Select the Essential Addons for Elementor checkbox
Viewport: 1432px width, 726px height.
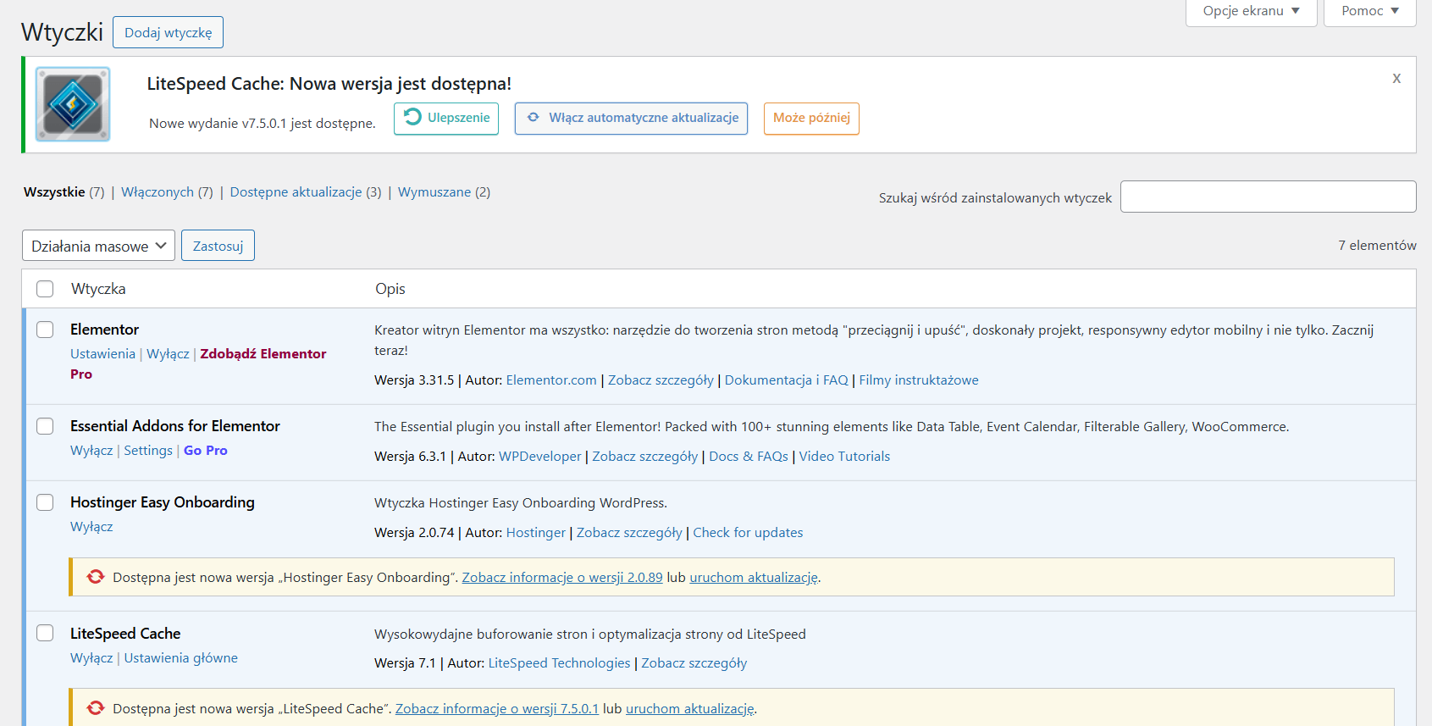[45, 426]
